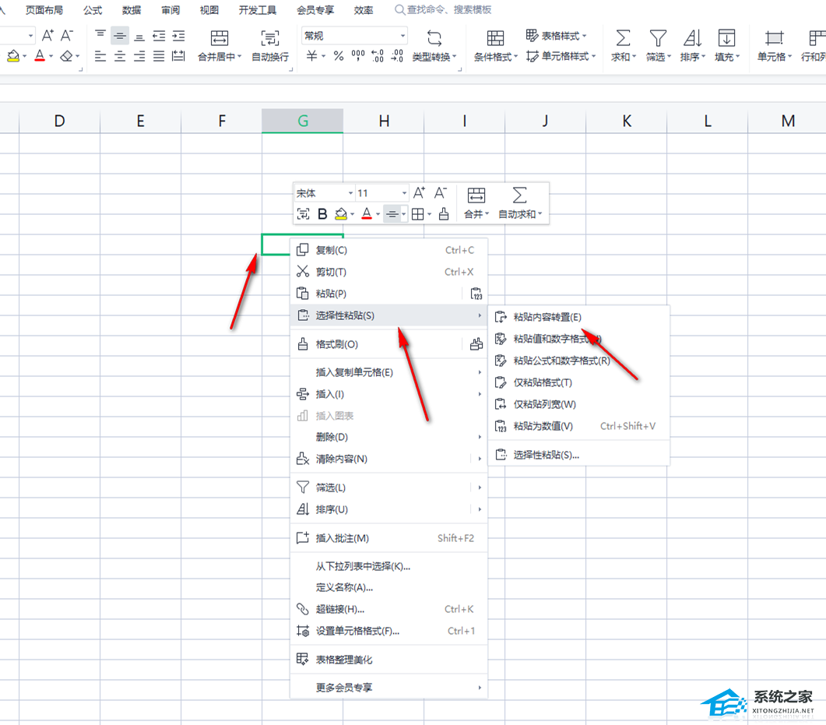Click the Sort (排序) icon
The height and width of the screenshot is (725, 826).
pyautogui.click(x=692, y=38)
